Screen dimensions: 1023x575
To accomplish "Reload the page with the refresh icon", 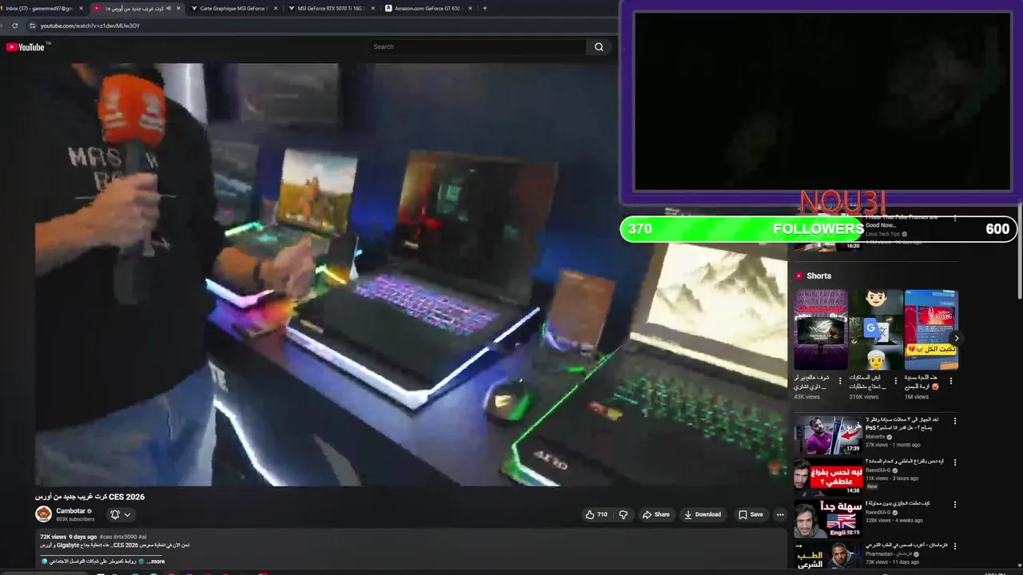I will click(14, 26).
